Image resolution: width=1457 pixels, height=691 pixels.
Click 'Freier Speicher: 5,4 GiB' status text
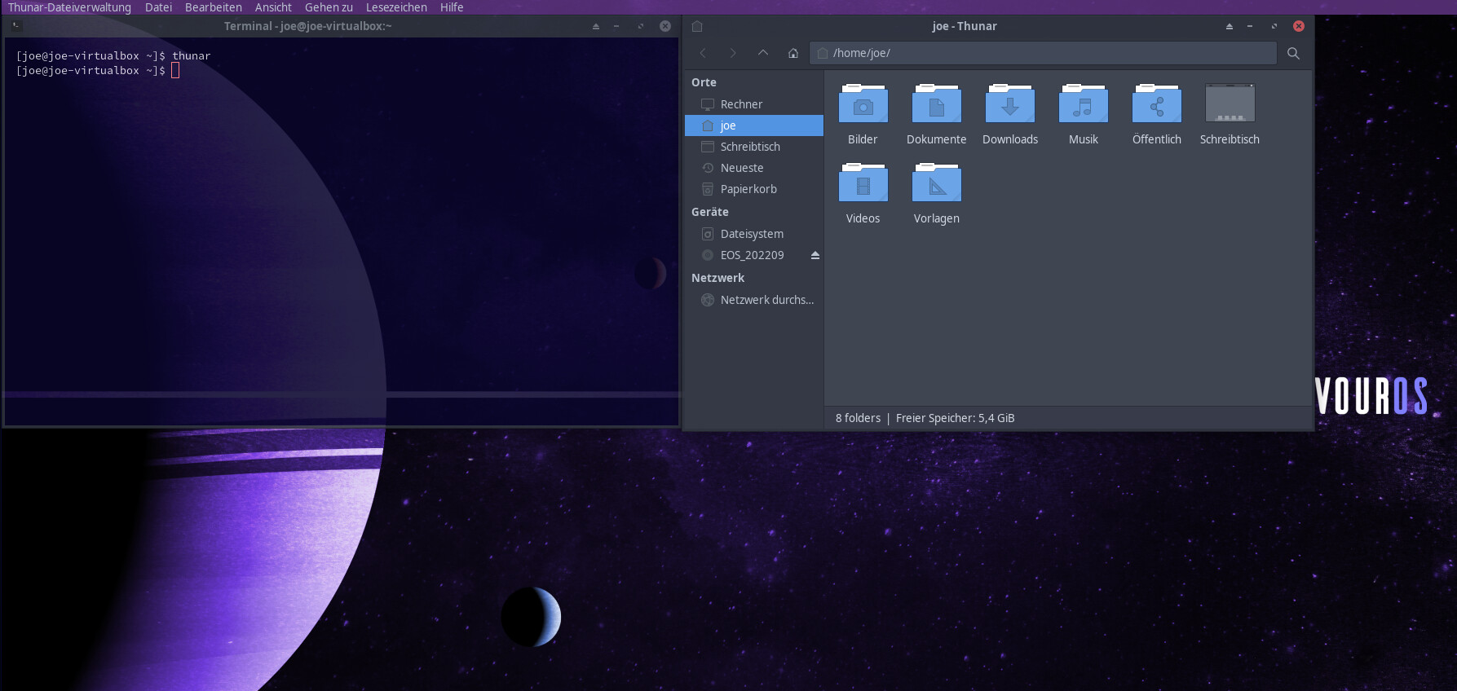tap(956, 418)
